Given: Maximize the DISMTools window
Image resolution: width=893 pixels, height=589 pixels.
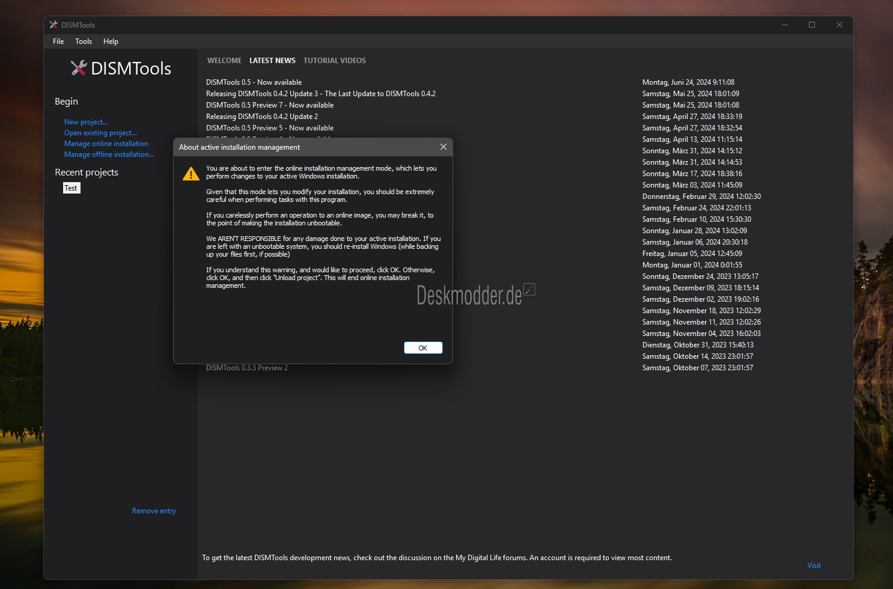Looking at the screenshot, I should click(812, 25).
